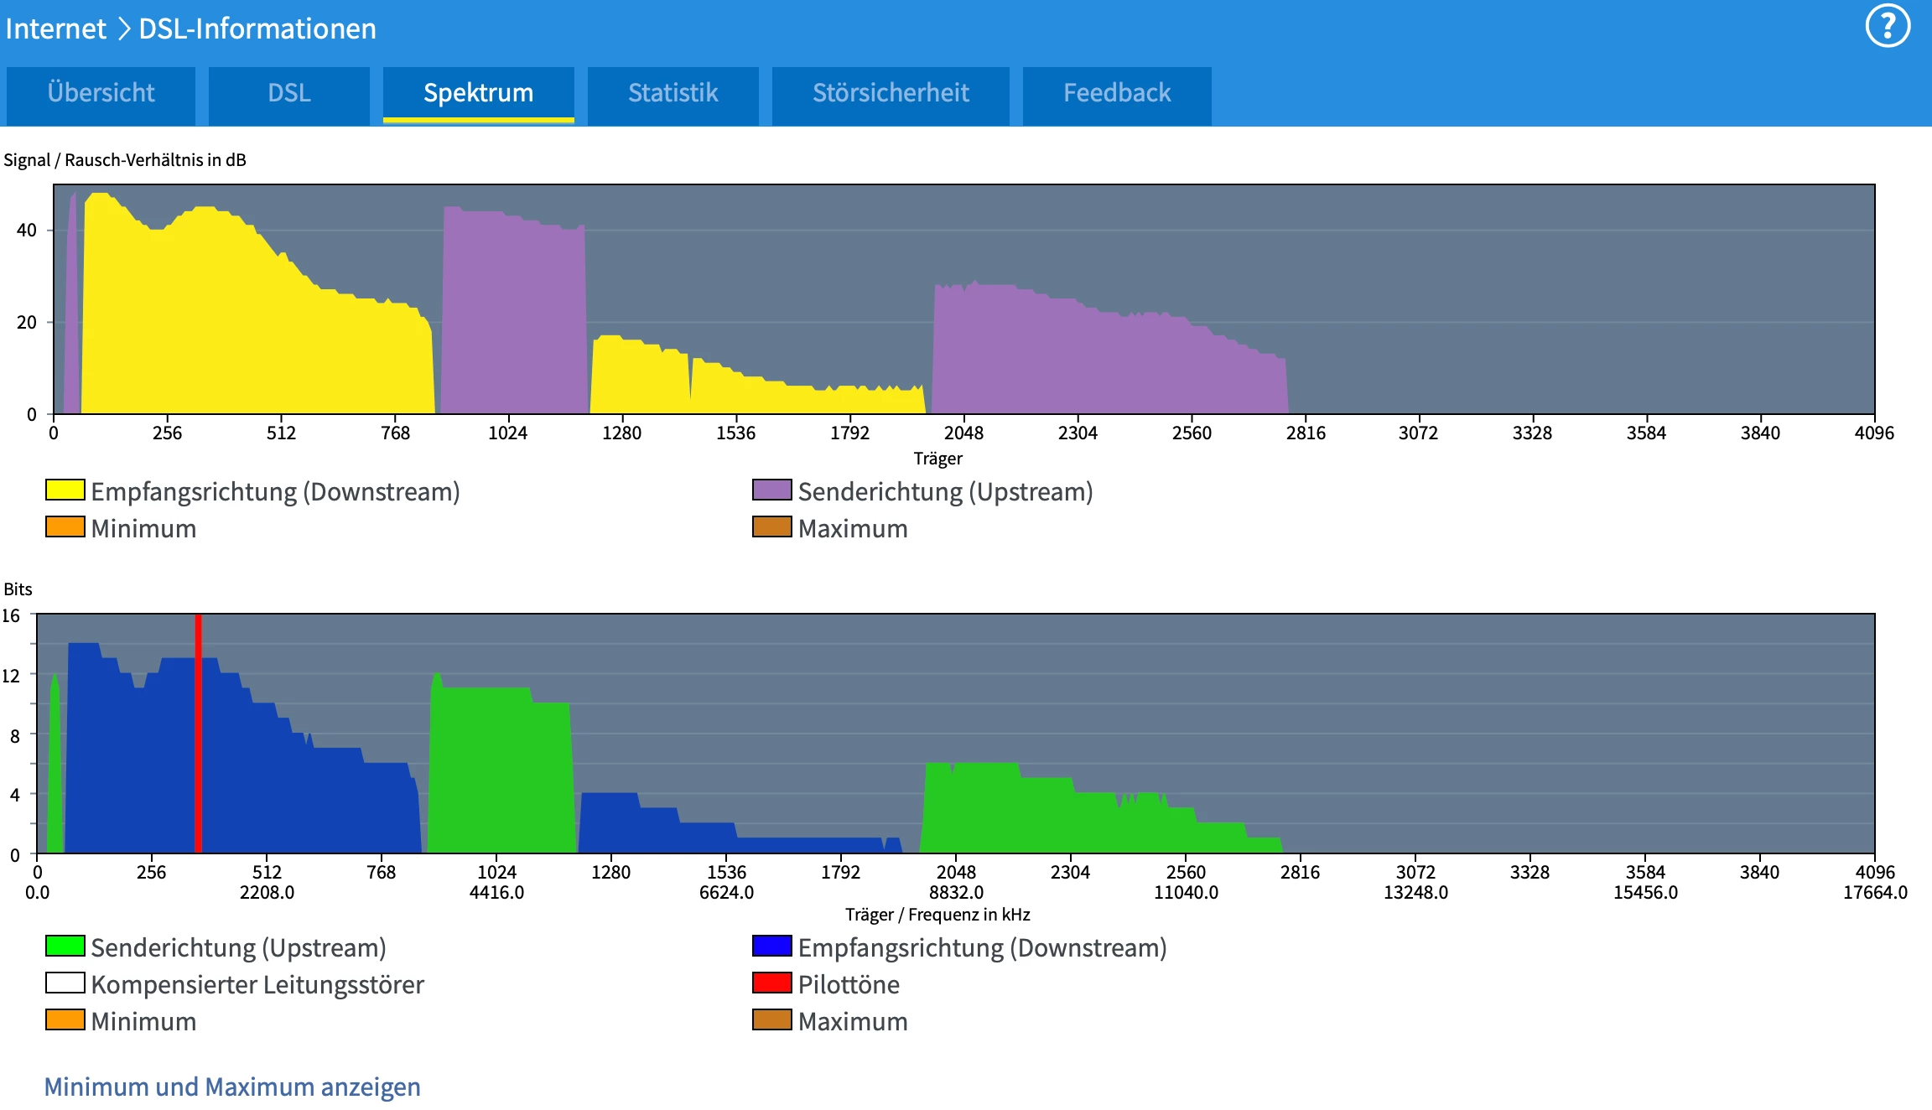Click the brown Maximum swatch under Bits chart
1932x1110 pixels.
(771, 1020)
